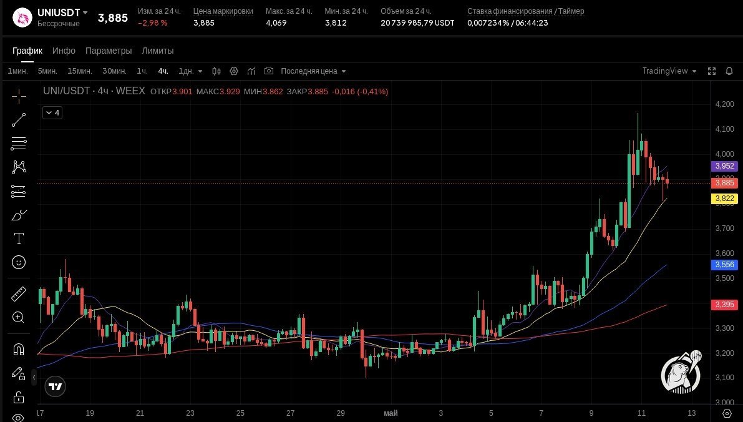Open the emoji sticker tool
743x422 pixels.
(x=19, y=262)
